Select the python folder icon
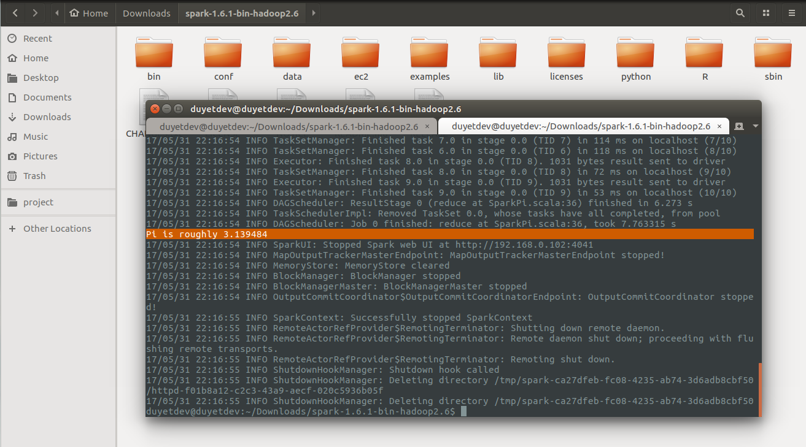Screen dimensions: 806x447 (x=636, y=52)
